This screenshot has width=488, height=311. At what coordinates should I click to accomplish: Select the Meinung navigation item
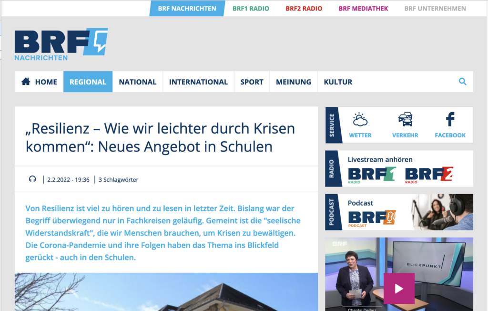(294, 82)
